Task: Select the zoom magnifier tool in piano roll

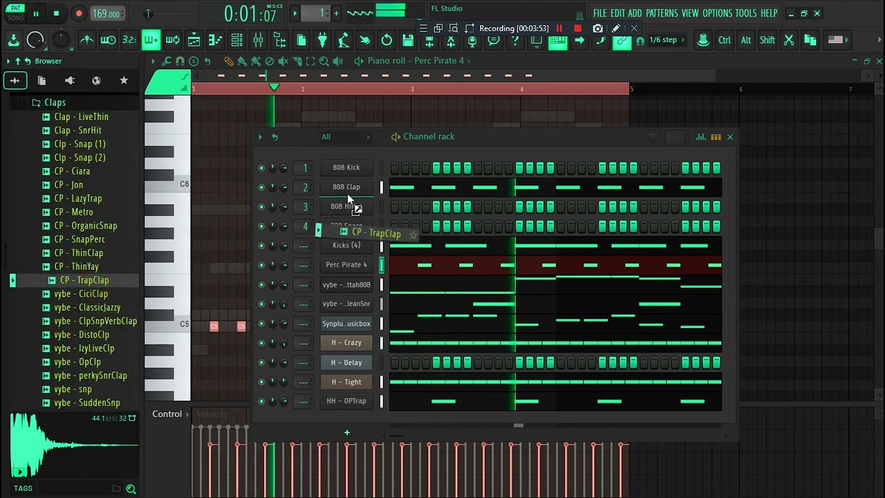Action: click(324, 61)
